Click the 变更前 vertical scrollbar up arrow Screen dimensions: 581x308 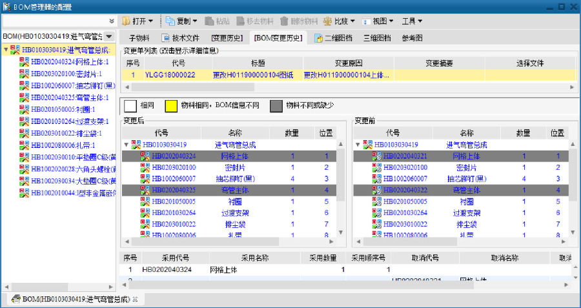(x=573, y=144)
